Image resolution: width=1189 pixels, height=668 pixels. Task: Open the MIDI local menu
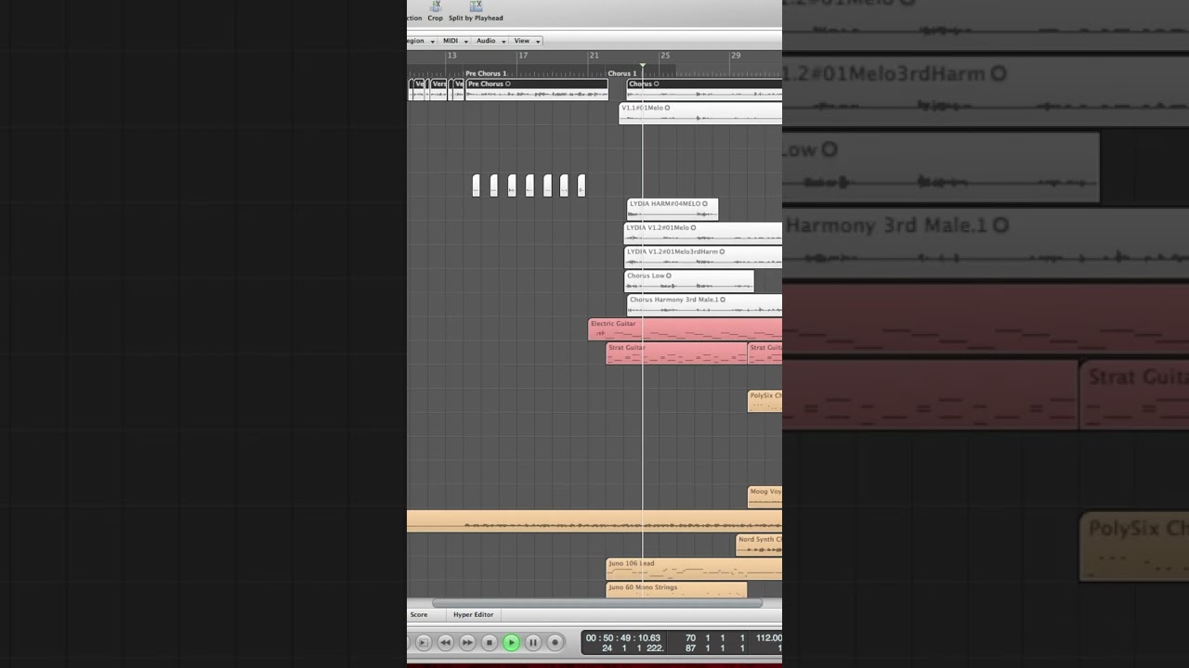(x=454, y=41)
